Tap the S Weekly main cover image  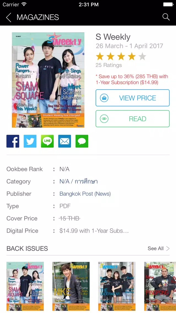click(48, 80)
